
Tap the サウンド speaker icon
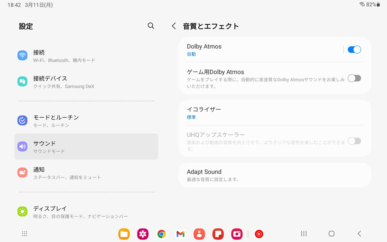22,147
